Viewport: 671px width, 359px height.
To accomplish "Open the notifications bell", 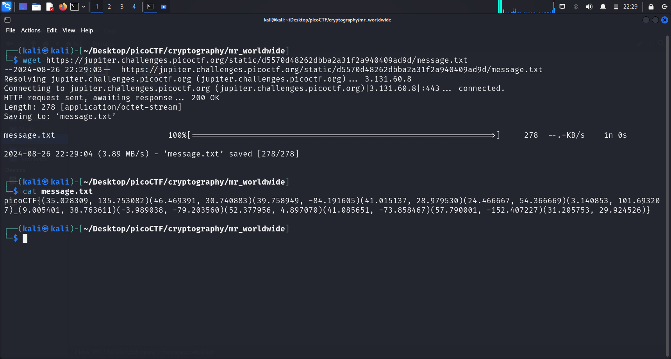I will (603, 7).
